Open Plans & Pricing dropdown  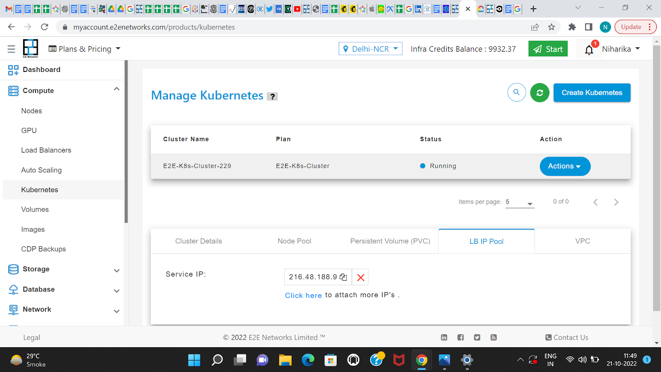(84, 49)
